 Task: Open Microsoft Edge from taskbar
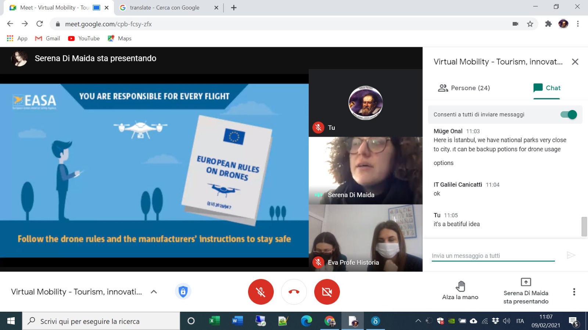pyautogui.click(x=306, y=321)
